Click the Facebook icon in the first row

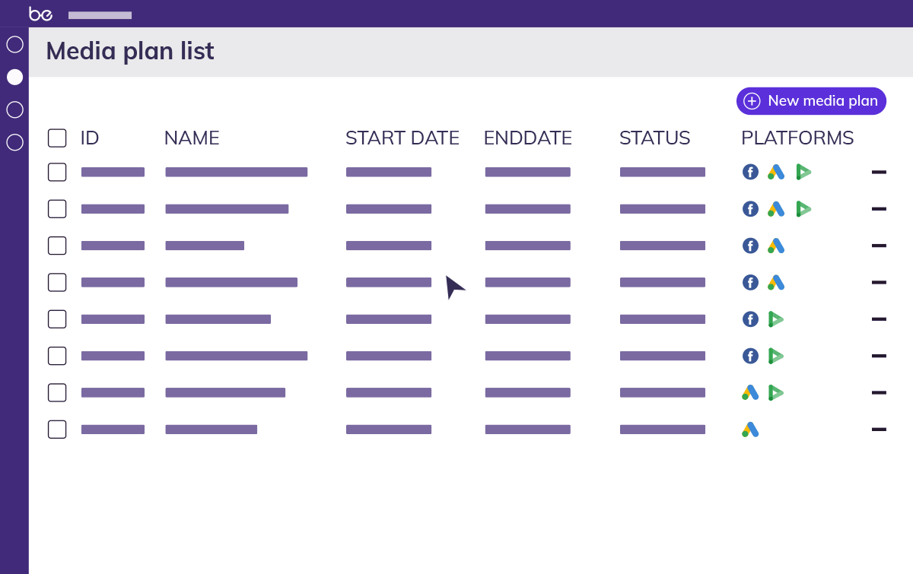click(x=750, y=173)
